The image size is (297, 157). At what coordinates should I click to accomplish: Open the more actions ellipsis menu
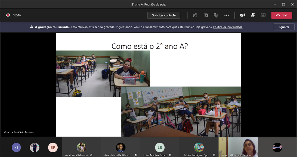coord(227,15)
